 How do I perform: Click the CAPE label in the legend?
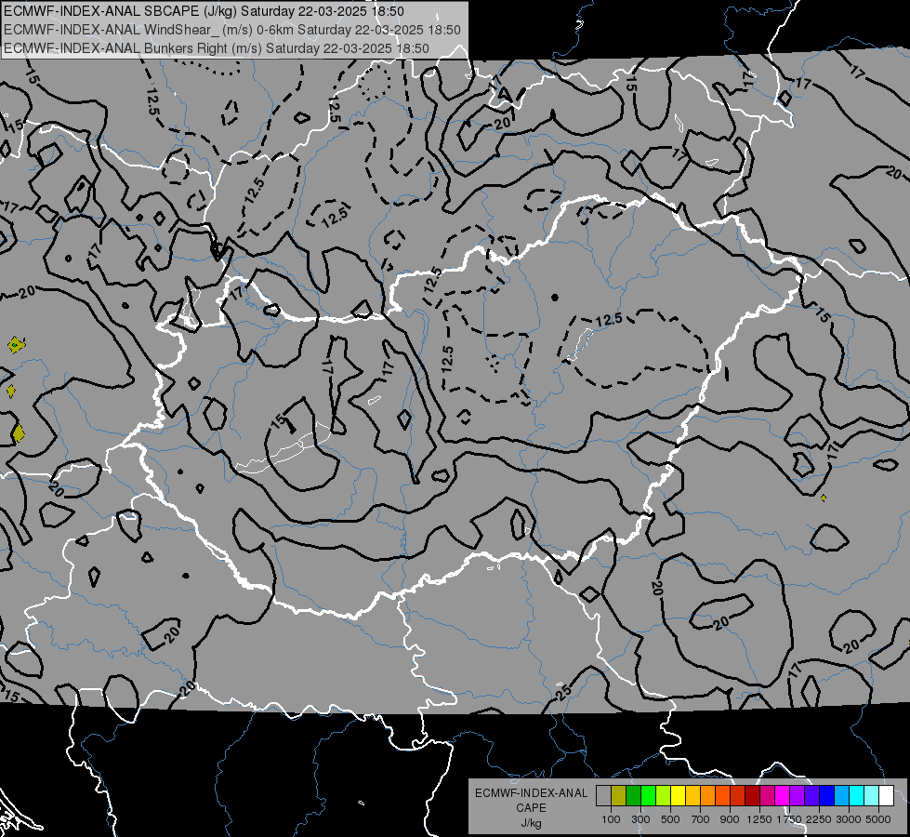point(531,808)
